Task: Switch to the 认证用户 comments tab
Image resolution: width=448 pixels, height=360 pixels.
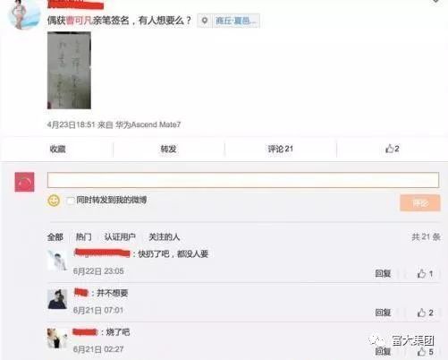Action: tap(120, 237)
